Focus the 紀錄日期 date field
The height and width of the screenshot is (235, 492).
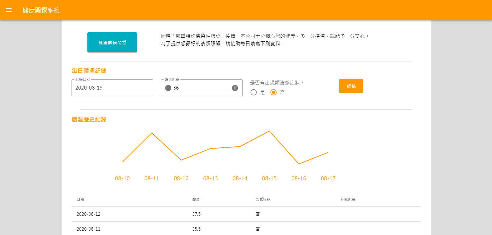(x=112, y=88)
